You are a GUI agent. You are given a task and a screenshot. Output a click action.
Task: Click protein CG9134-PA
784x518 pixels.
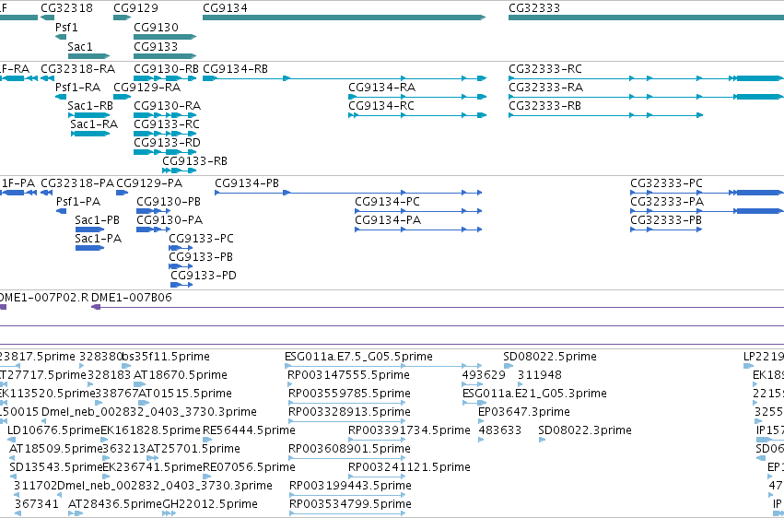point(418,230)
